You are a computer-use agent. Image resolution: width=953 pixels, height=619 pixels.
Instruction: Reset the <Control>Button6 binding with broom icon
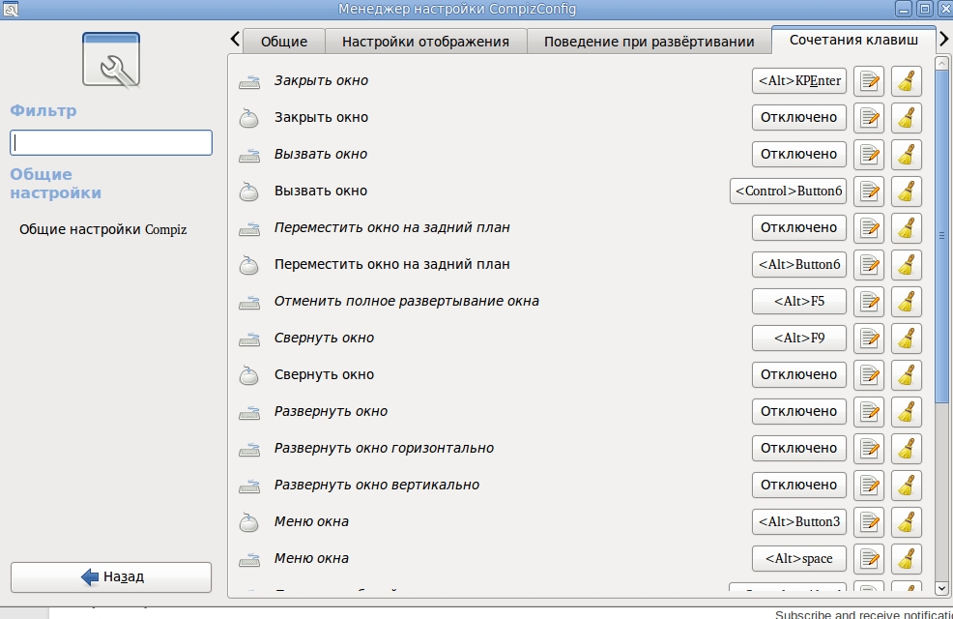click(906, 192)
